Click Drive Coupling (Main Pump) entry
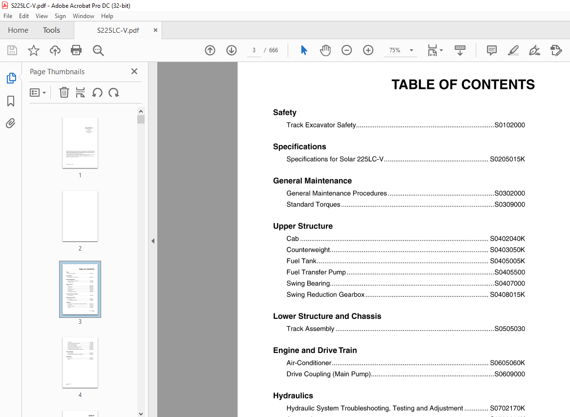The height and width of the screenshot is (417, 570). pos(405,374)
